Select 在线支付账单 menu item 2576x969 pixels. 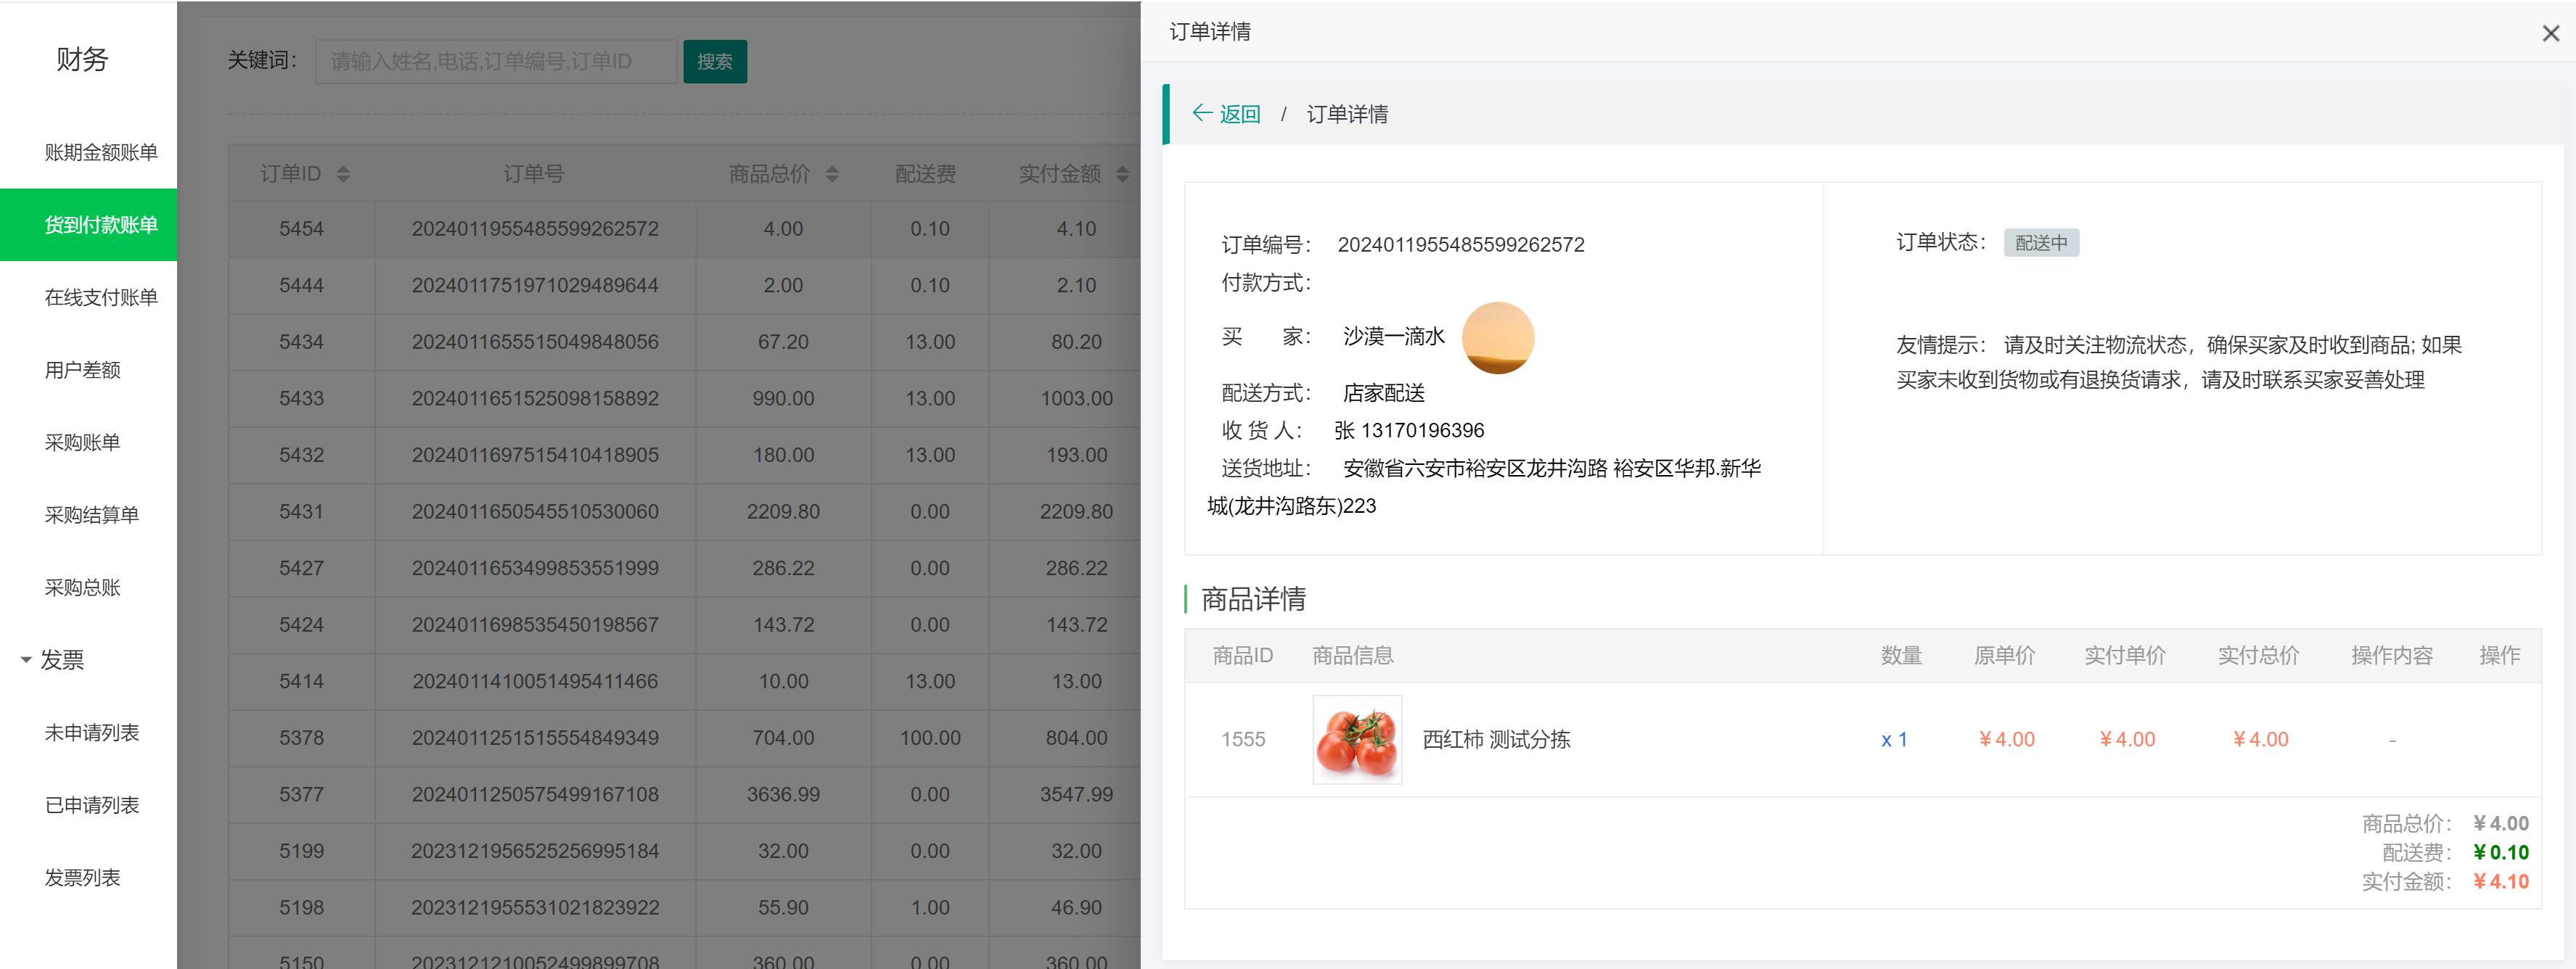(100, 297)
